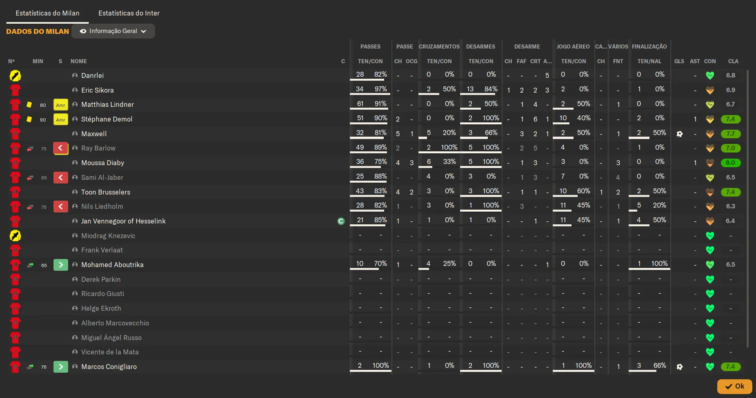Click Danrlei's yellow goalkeeper shirt icon
Screen dimensions: 756x398
[x=15, y=76]
